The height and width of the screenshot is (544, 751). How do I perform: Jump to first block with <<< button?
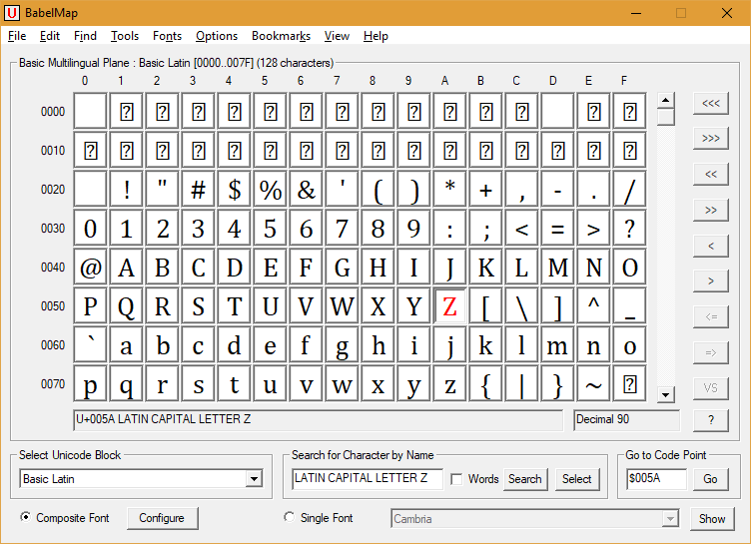coord(711,104)
